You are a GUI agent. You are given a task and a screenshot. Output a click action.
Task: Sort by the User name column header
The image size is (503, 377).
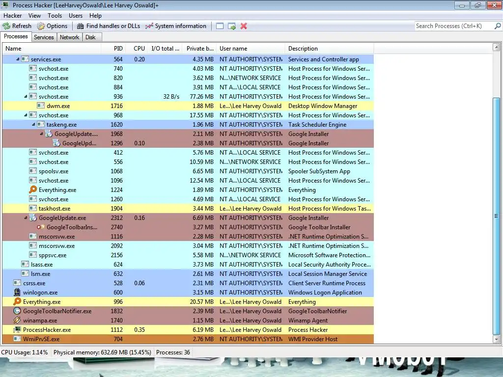pyautogui.click(x=251, y=49)
